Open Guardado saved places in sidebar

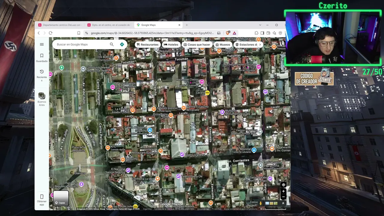42,58
